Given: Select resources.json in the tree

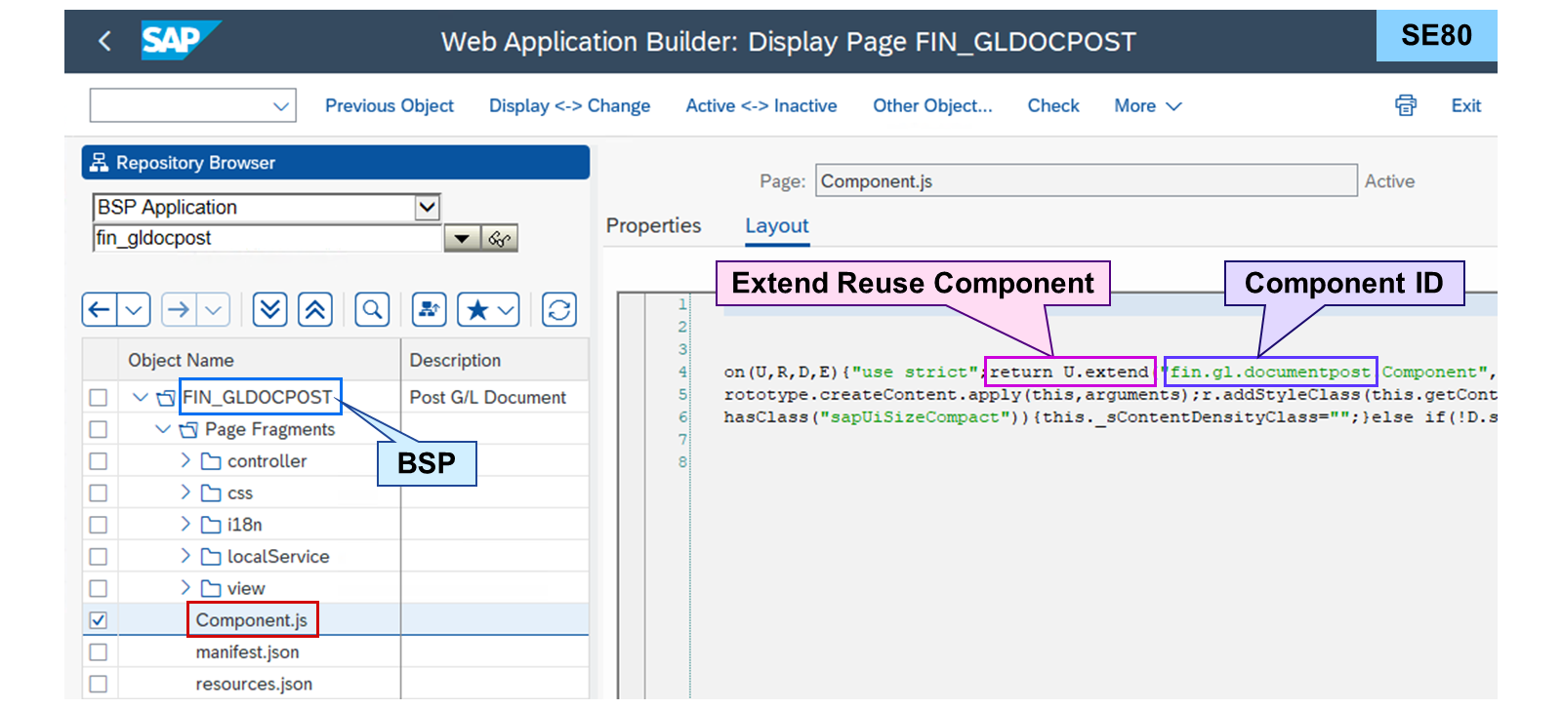Looking at the screenshot, I should [254, 684].
